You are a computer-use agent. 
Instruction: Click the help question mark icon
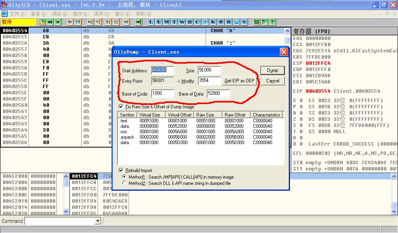pos(272,22)
